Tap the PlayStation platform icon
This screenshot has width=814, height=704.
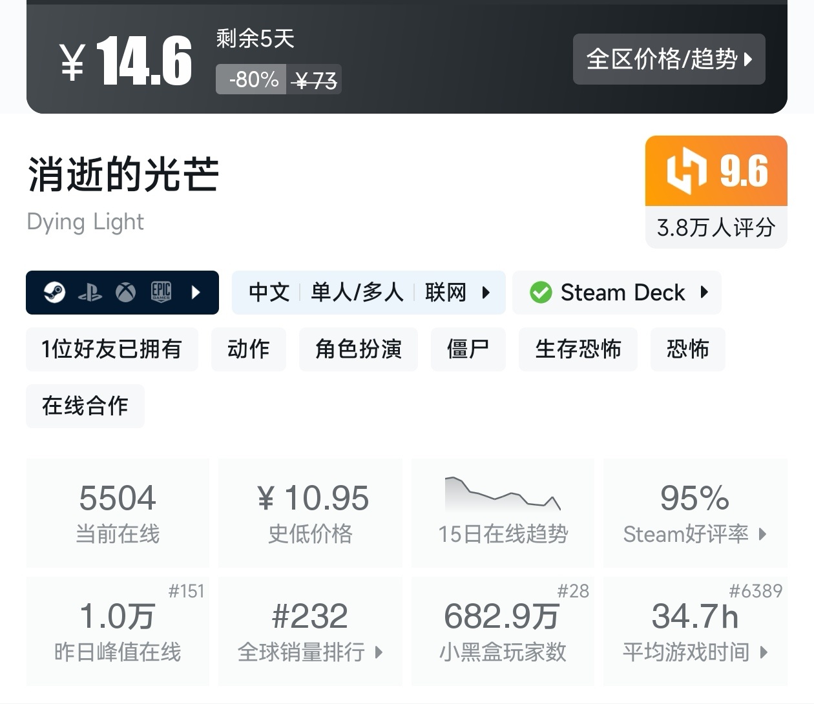point(90,293)
